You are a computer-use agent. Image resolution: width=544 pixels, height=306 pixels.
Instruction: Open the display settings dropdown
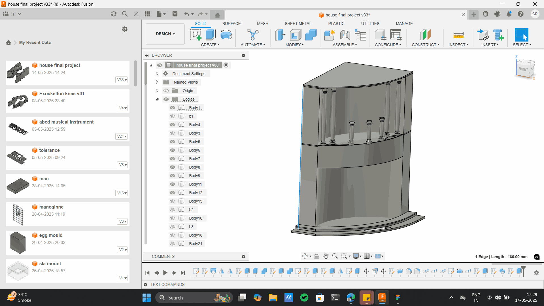(358, 256)
